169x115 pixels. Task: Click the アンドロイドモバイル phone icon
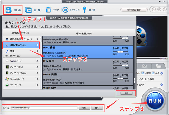click(x=7, y=73)
